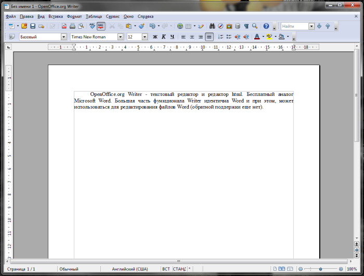Open the Styles and Formatting window icon
364x276 pixels.
tap(11, 37)
